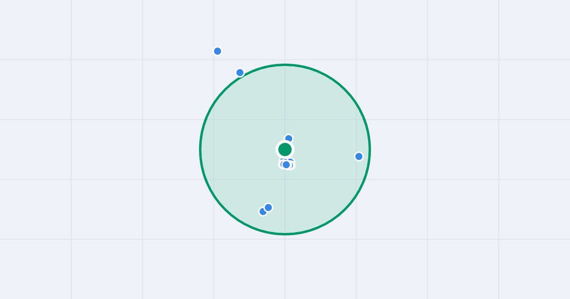Click the blue dot outside the green circle
570x299 pixels.
point(218,51)
